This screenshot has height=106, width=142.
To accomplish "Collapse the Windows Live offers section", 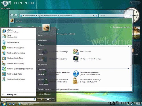I will point(128,68).
